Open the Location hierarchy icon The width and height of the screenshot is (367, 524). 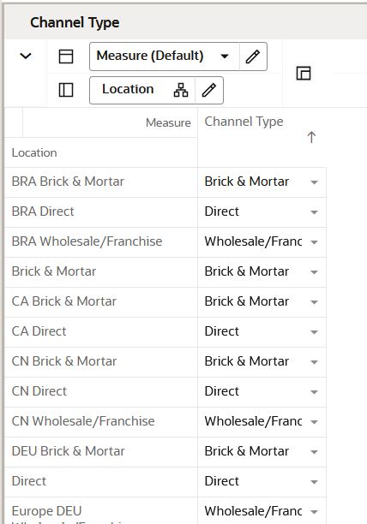click(x=181, y=90)
